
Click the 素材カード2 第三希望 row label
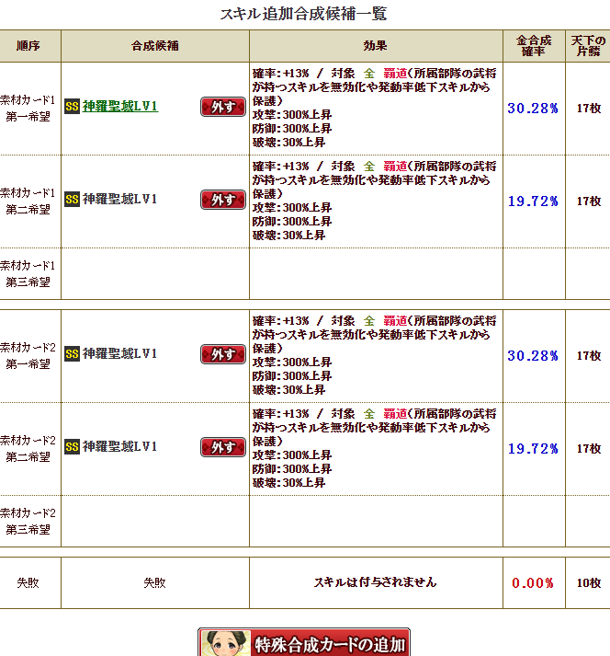tap(28, 522)
